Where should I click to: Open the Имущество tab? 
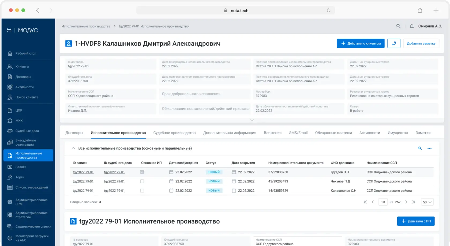click(398, 133)
